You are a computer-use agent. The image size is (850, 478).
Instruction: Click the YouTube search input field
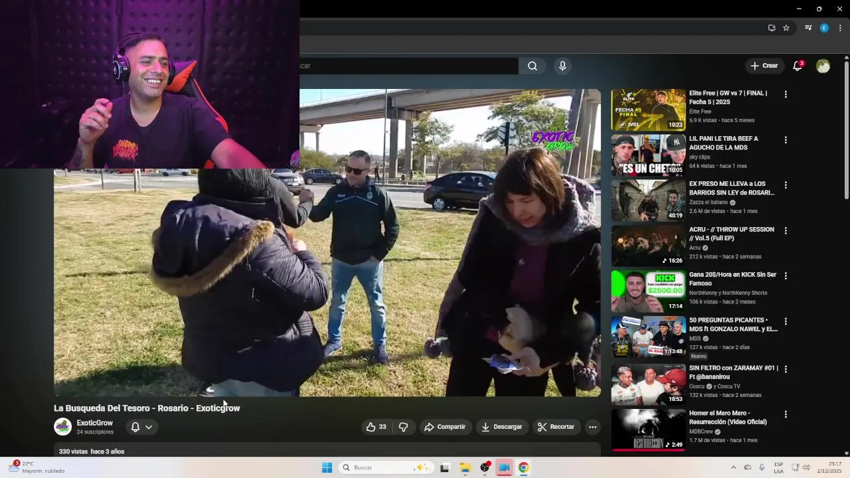pos(408,66)
